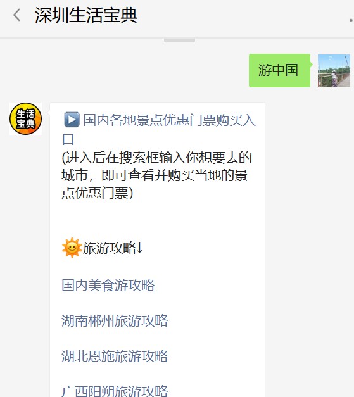Tap the wrapped 口 character of ticket link
The width and height of the screenshot is (354, 397).
pos(68,139)
